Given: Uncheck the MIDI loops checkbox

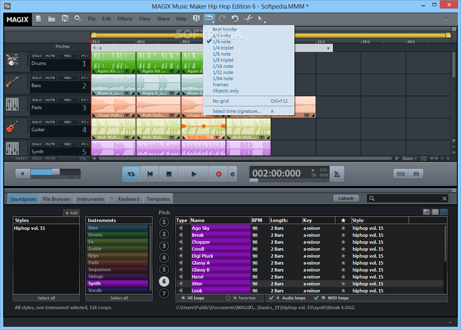Looking at the screenshot, I should [x=316, y=298].
